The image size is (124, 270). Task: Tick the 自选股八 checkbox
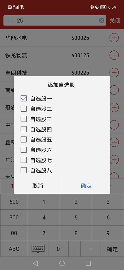tap(24, 171)
